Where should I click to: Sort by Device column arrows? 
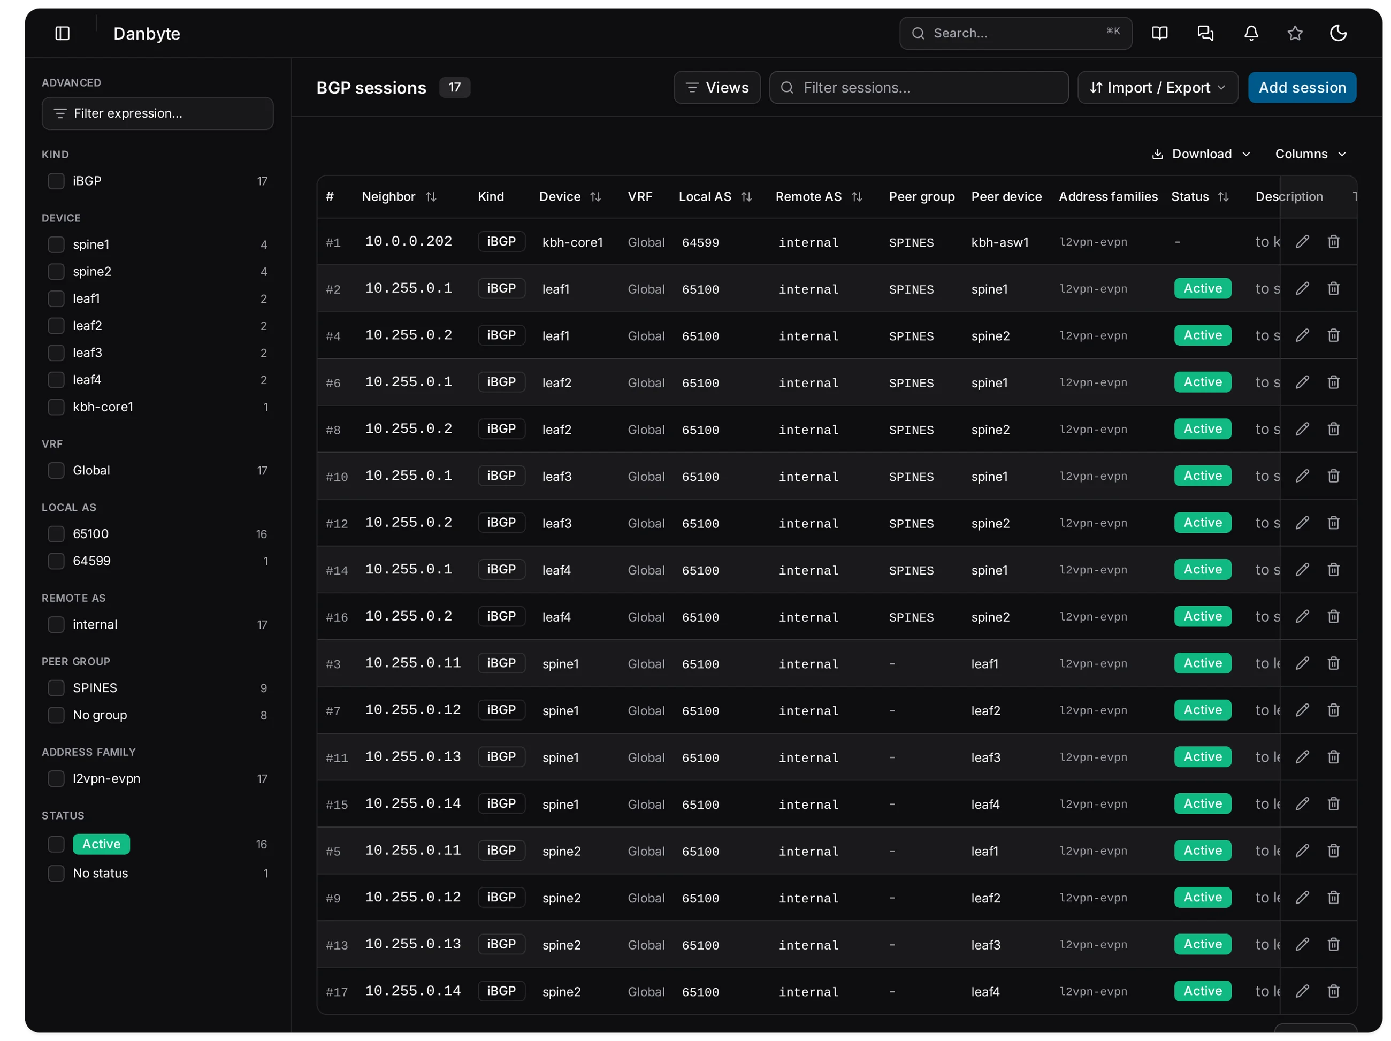595,197
